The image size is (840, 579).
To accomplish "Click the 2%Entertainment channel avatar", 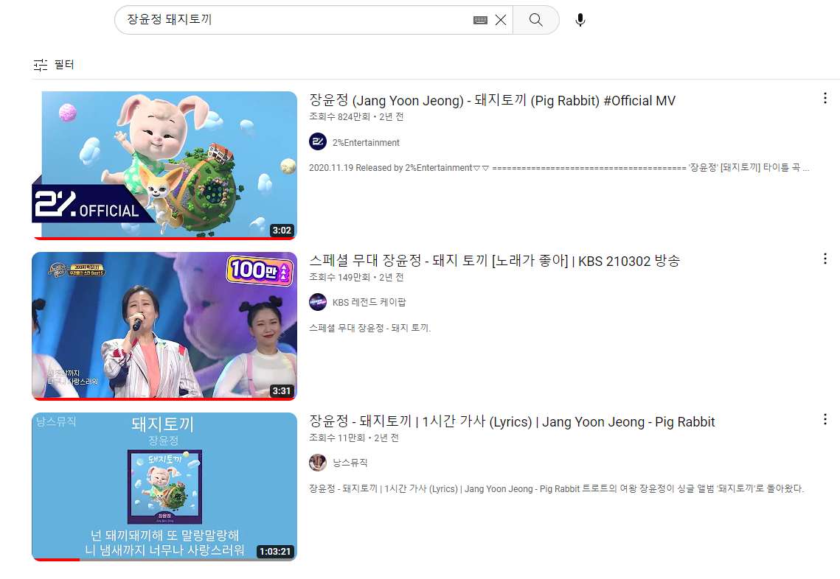I will (318, 141).
